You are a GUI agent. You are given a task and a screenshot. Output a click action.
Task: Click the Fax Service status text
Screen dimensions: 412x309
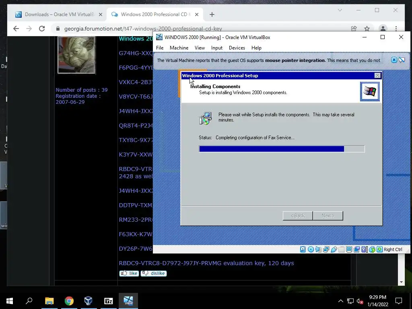255,138
